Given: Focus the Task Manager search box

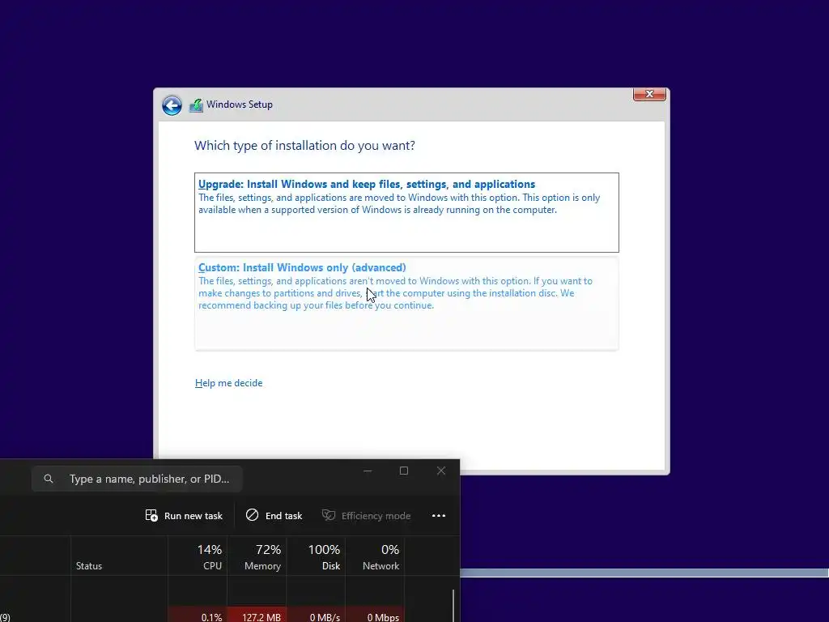Looking at the screenshot, I should (137, 479).
